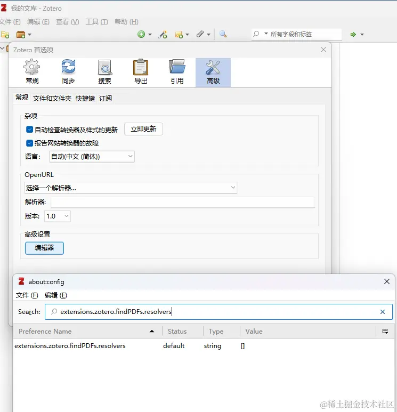Open the 编辑 menu in main window
Image resolution: width=397 pixels, height=412 pixels.
point(38,22)
